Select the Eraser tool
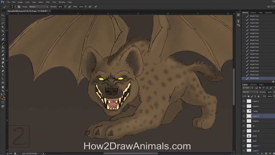 (3, 55)
